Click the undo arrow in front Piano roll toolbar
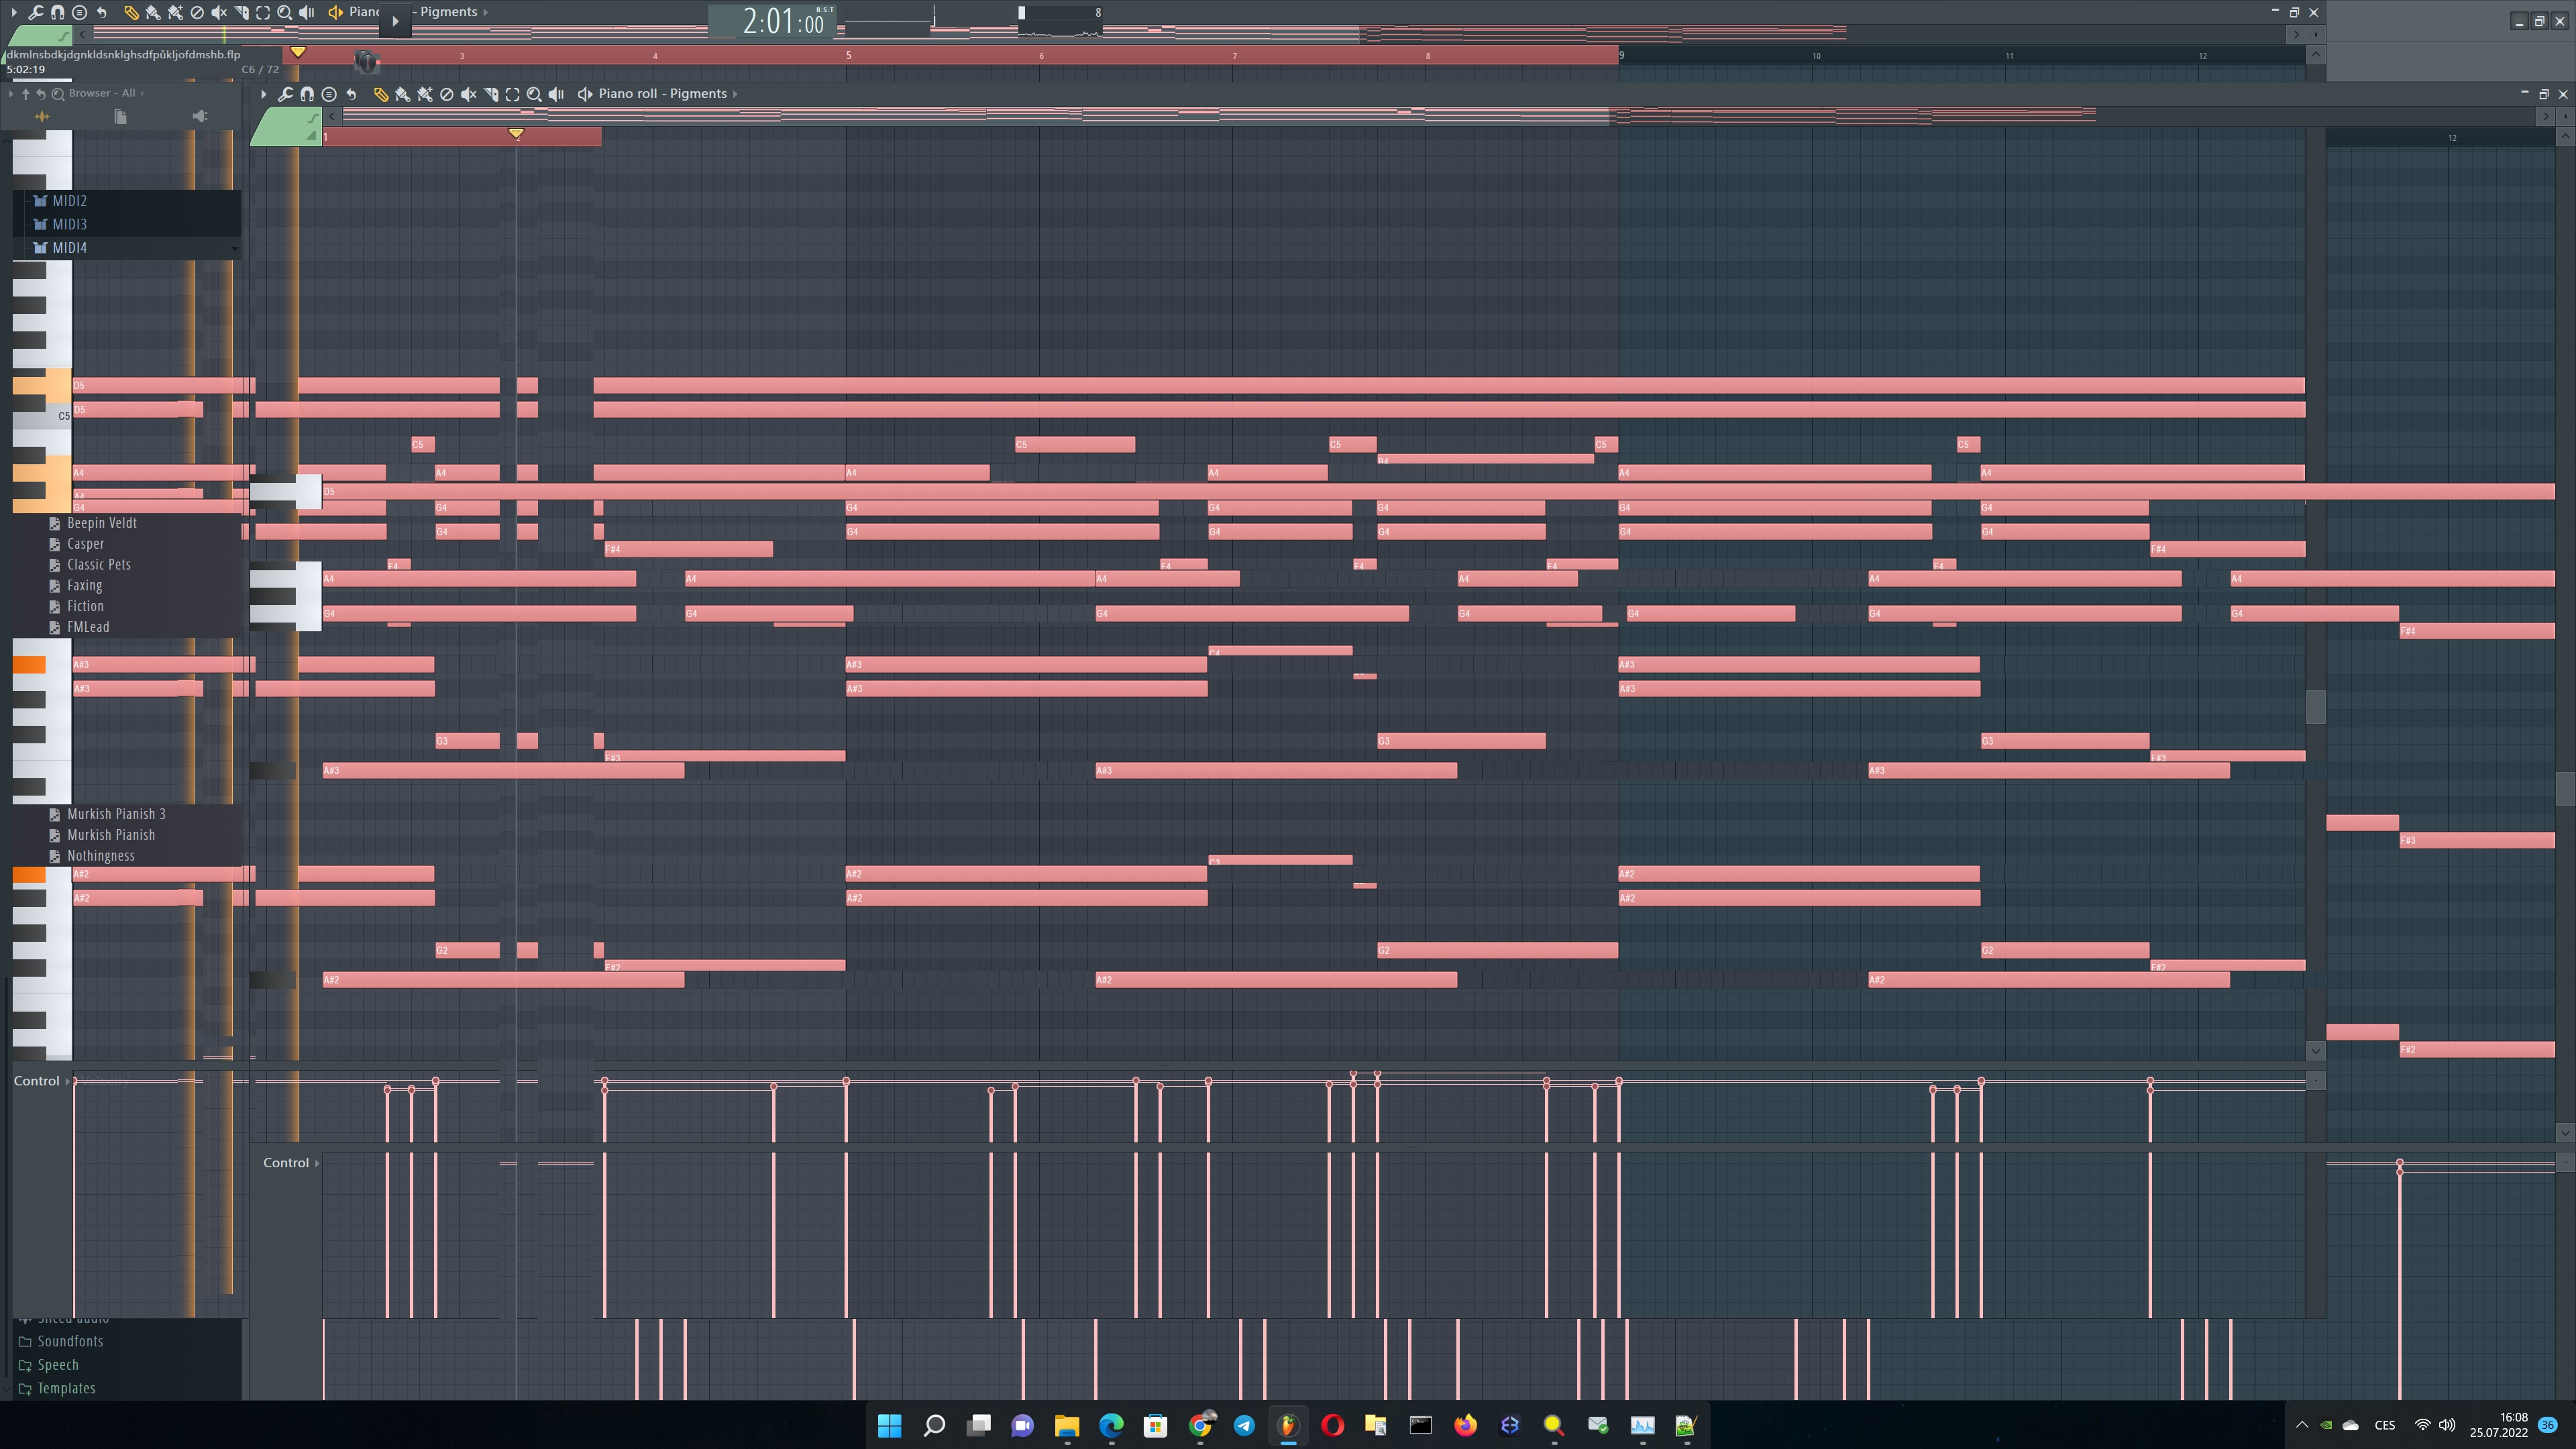Screen dimensions: 2576x1449 351,94
